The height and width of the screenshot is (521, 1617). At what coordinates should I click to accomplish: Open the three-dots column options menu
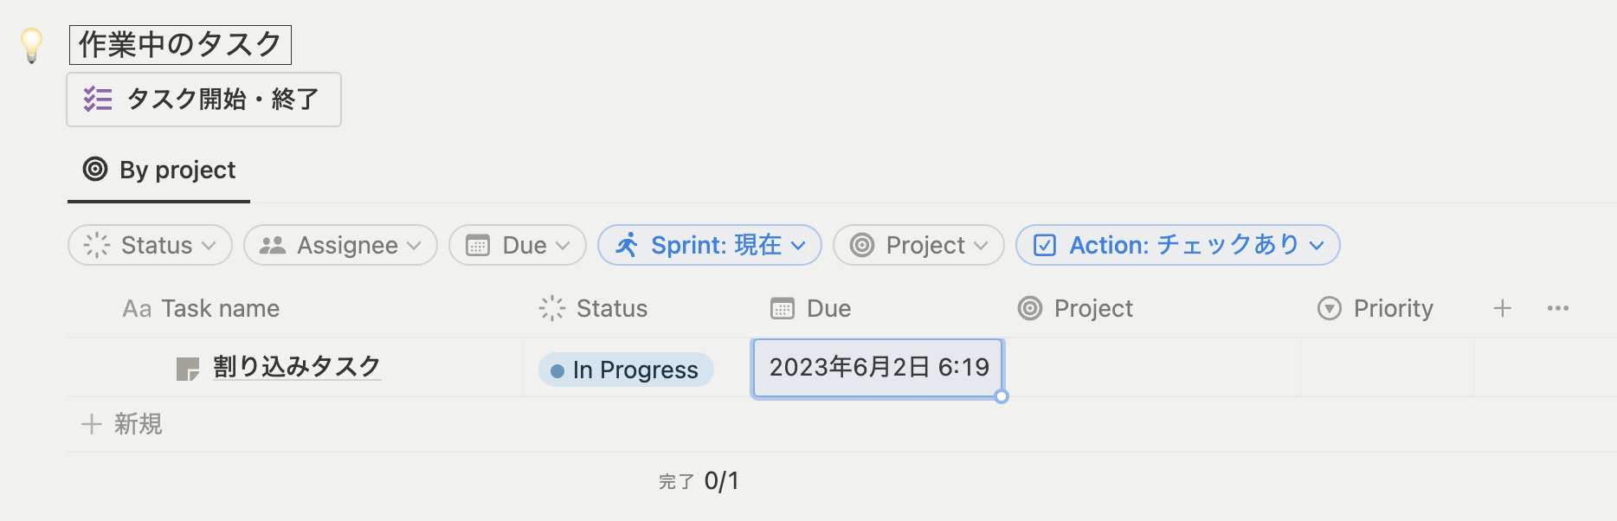[x=1558, y=308]
